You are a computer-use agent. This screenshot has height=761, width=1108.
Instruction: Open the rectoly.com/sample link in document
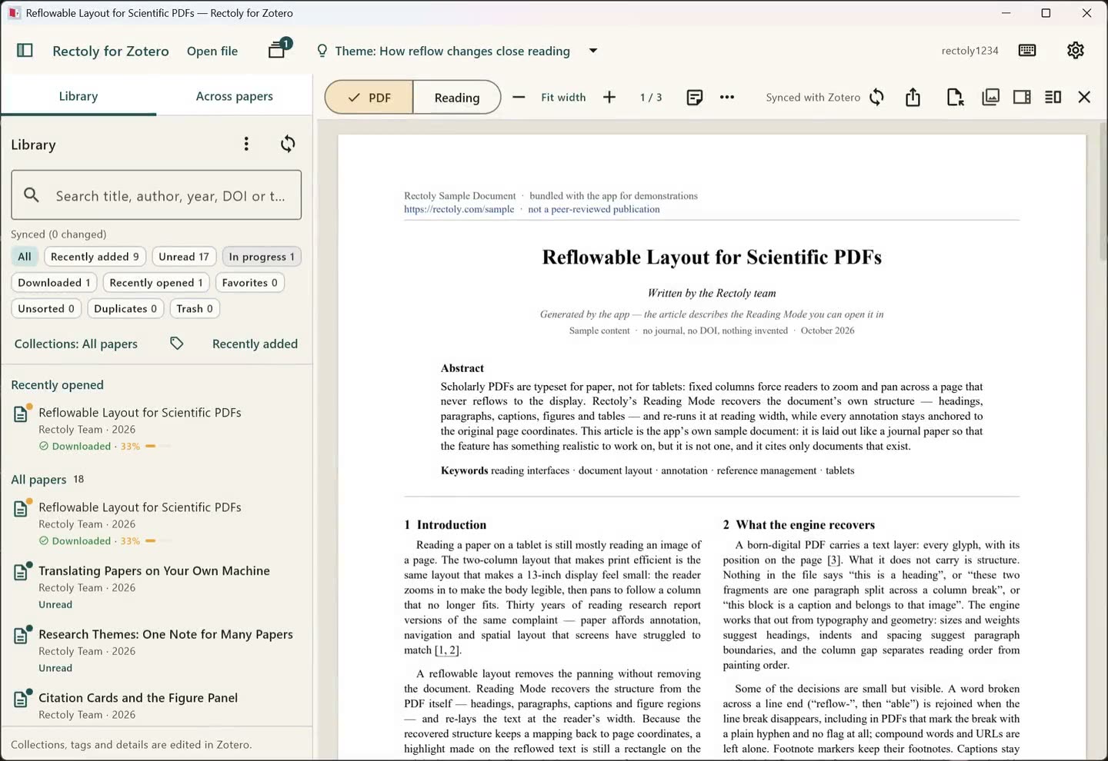[459, 209]
